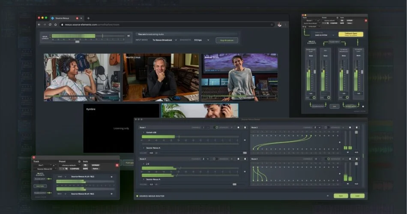Click the Route 4 play arrow
Screen dimensions: 407x214
[x=340, y=173]
